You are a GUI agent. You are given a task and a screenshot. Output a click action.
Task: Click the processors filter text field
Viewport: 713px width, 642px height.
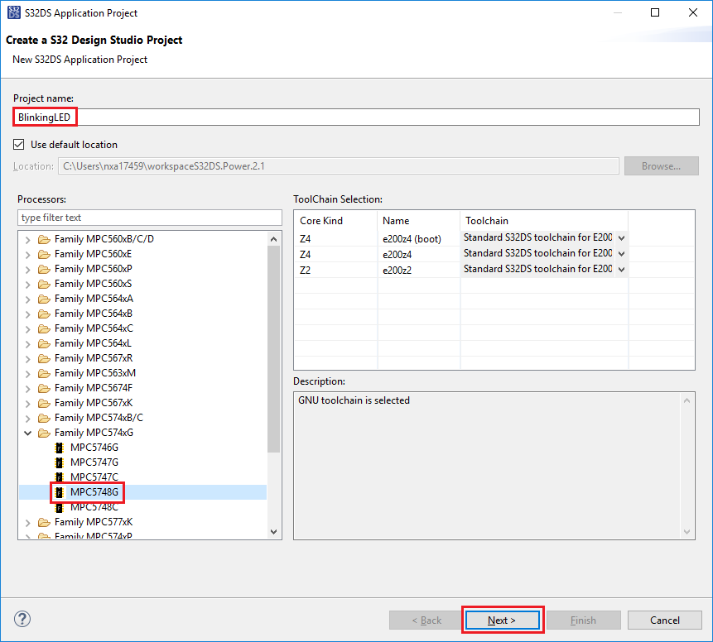point(150,218)
